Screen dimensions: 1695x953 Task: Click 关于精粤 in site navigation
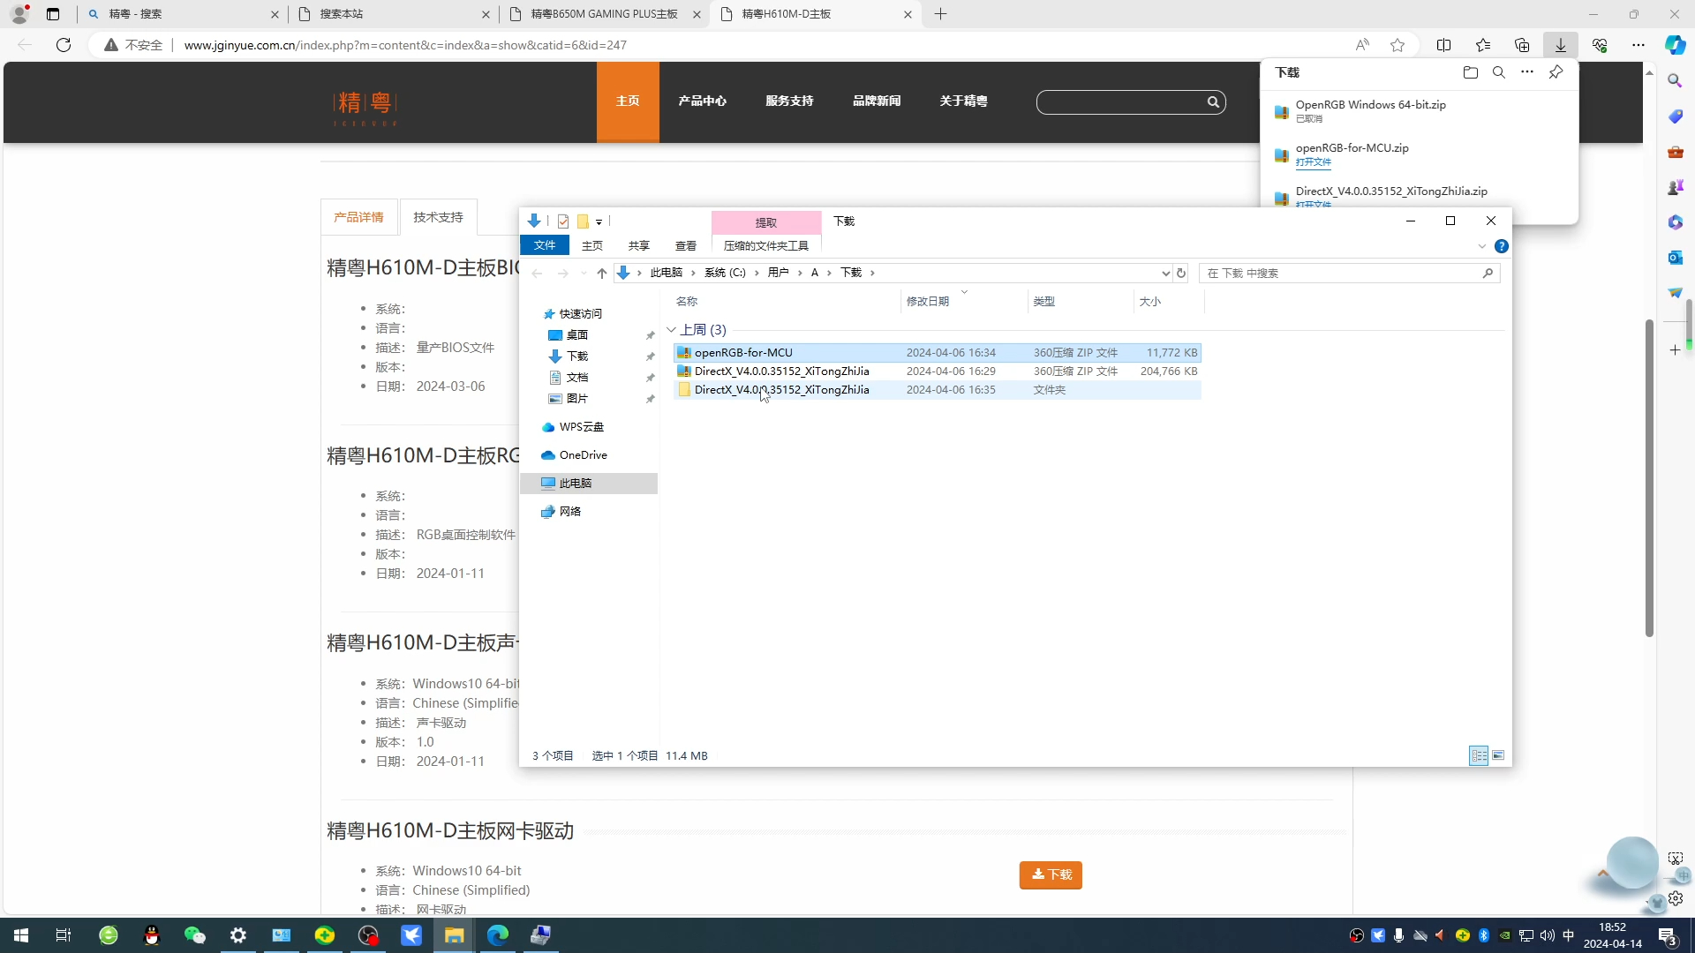tap(963, 101)
